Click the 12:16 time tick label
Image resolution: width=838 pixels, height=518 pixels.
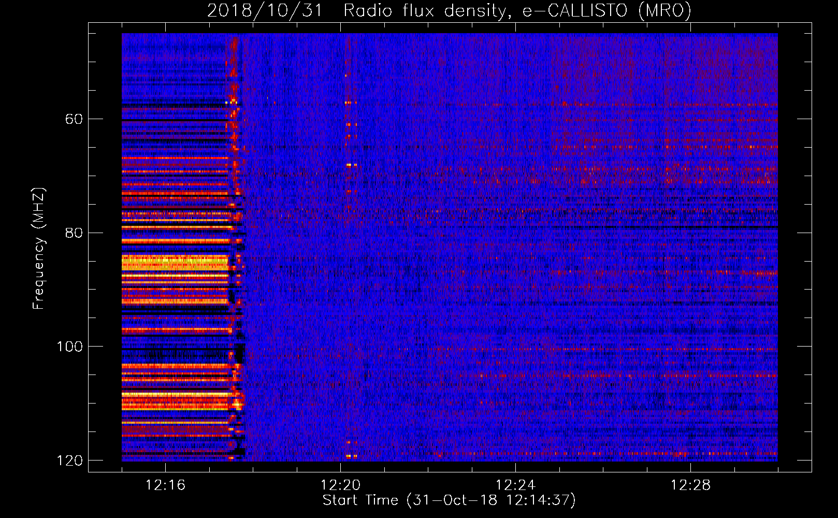point(165,485)
